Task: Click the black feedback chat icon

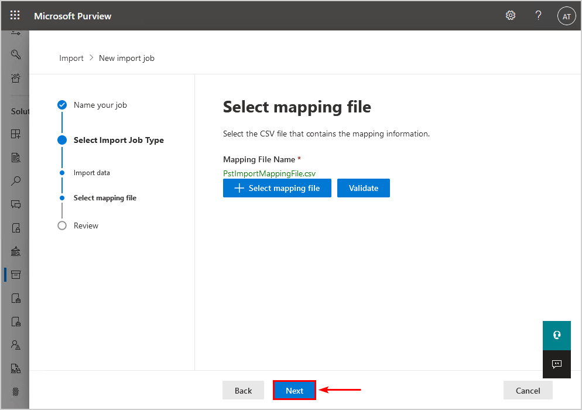Action: pos(556,364)
